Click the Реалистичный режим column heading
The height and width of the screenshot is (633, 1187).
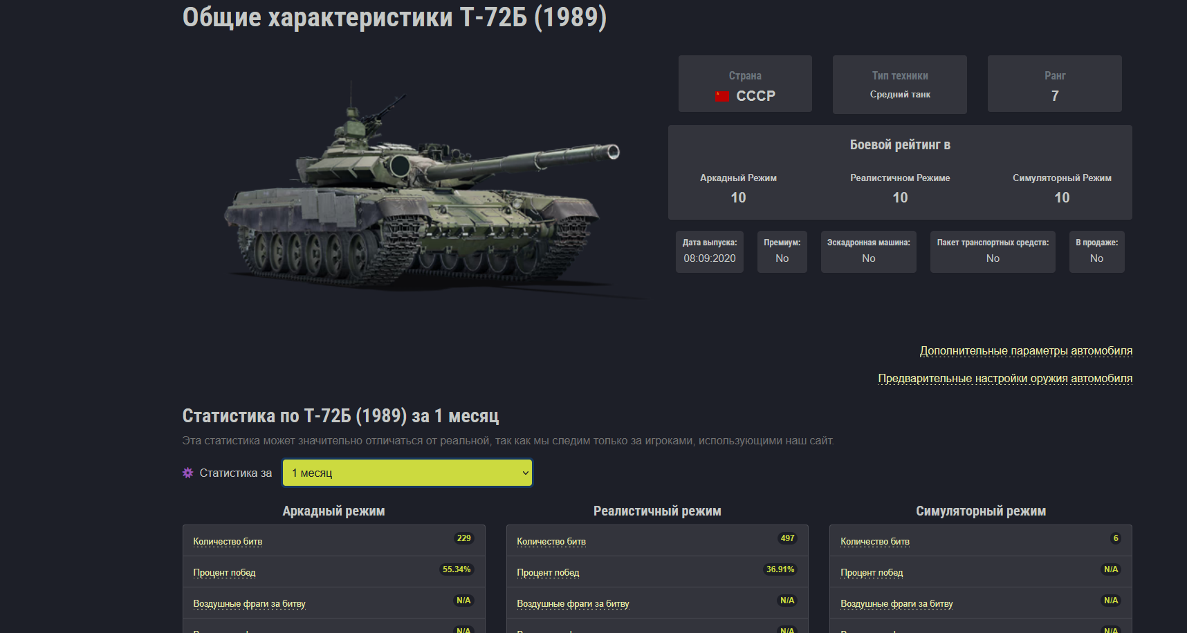(657, 511)
